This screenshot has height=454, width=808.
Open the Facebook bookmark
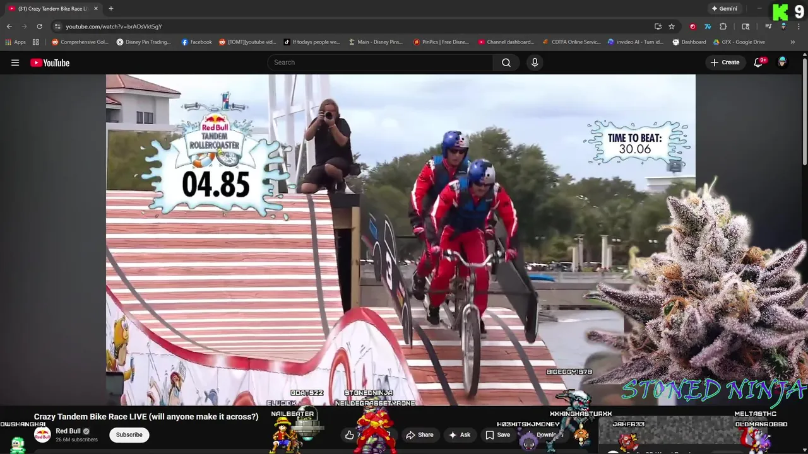(x=197, y=42)
